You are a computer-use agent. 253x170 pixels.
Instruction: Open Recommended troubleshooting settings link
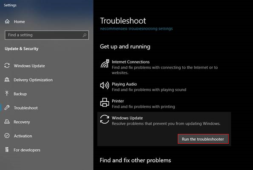136,29
